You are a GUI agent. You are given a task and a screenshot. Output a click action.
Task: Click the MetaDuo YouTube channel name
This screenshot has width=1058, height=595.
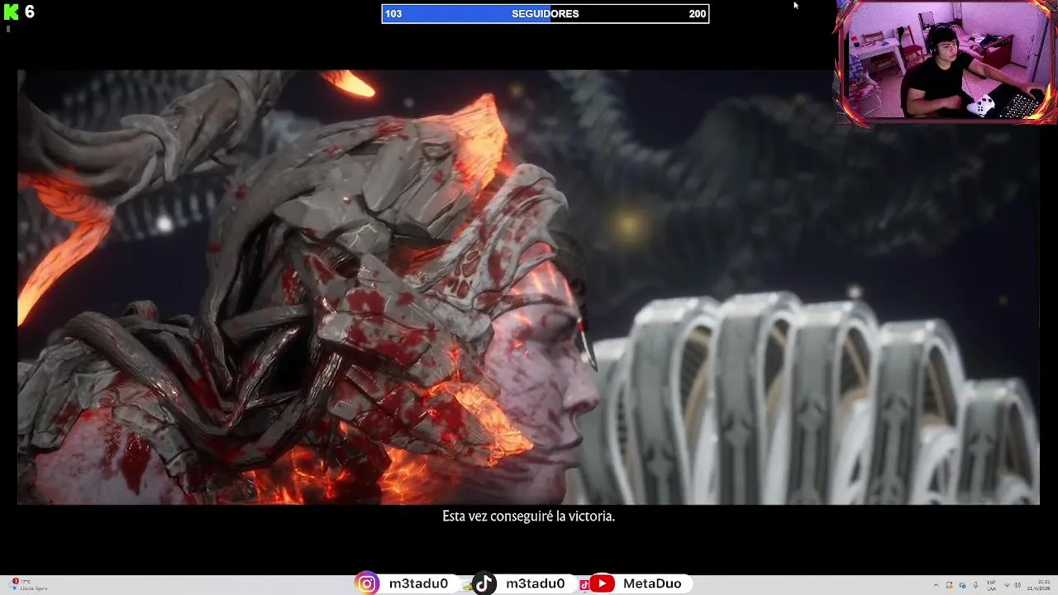pos(652,583)
